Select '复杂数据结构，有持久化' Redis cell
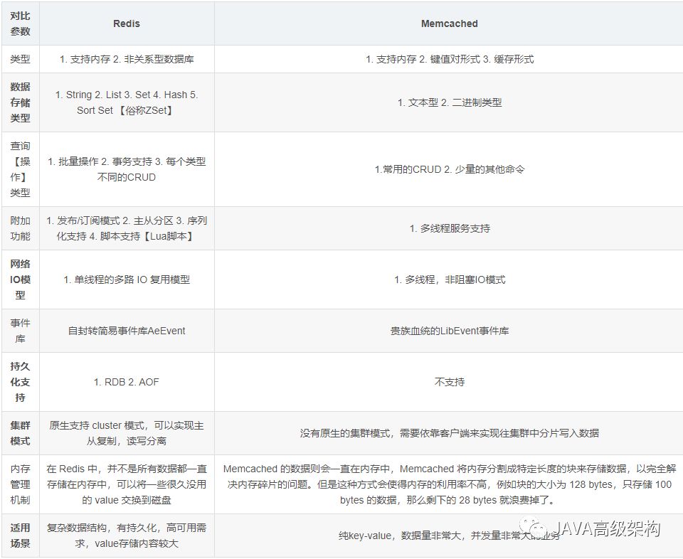Viewport: 683px width, 559px height. [127, 536]
